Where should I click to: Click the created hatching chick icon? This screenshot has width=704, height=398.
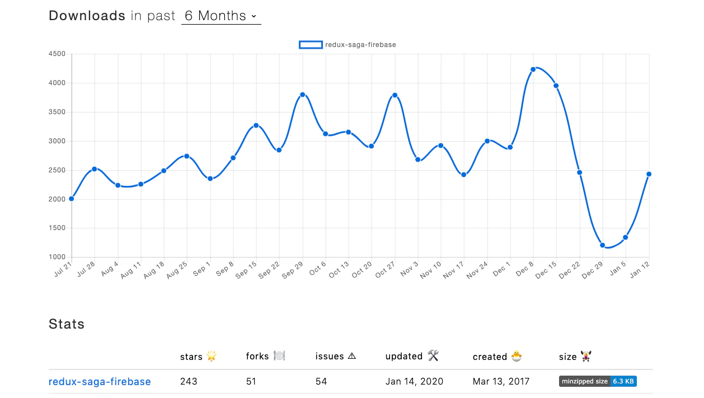tap(517, 356)
